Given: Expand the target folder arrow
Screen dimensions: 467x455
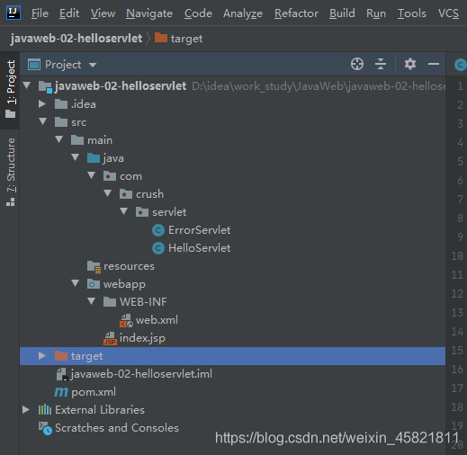Looking at the screenshot, I should 42,356.
